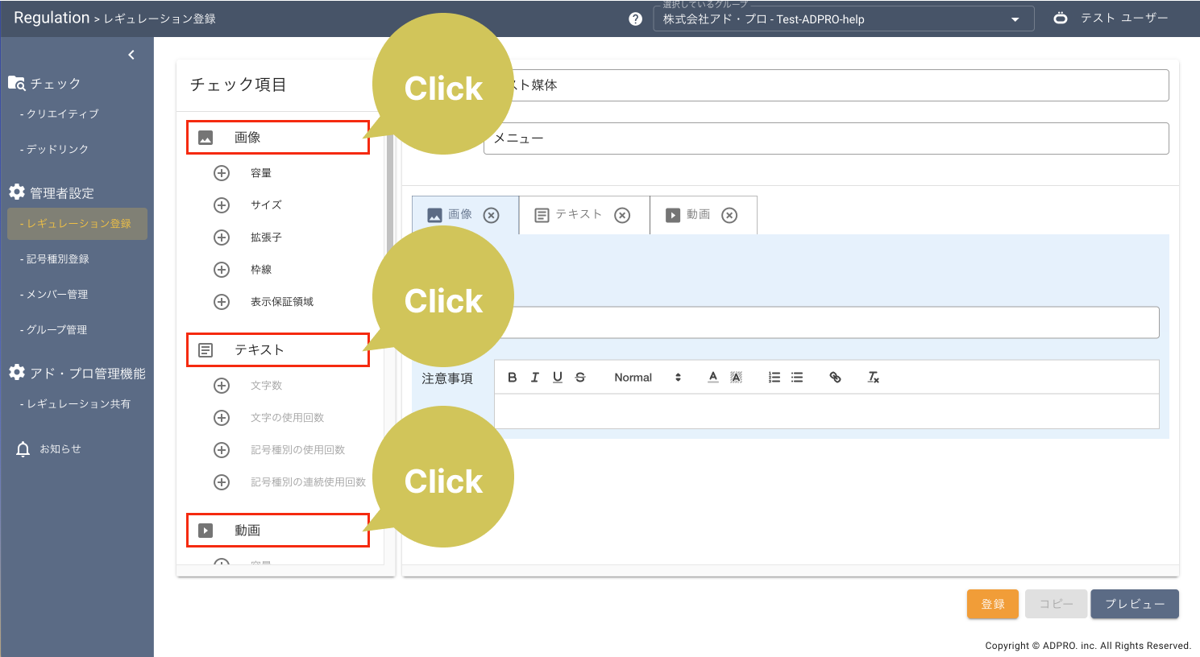
Task: Click into the 注意事項 text editor area
Action: click(826, 411)
